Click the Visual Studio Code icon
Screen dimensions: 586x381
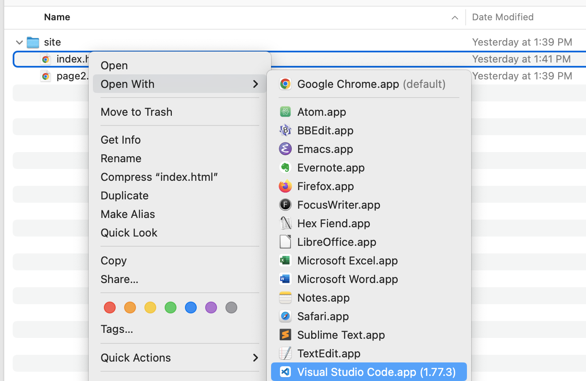pyautogui.click(x=285, y=372)
